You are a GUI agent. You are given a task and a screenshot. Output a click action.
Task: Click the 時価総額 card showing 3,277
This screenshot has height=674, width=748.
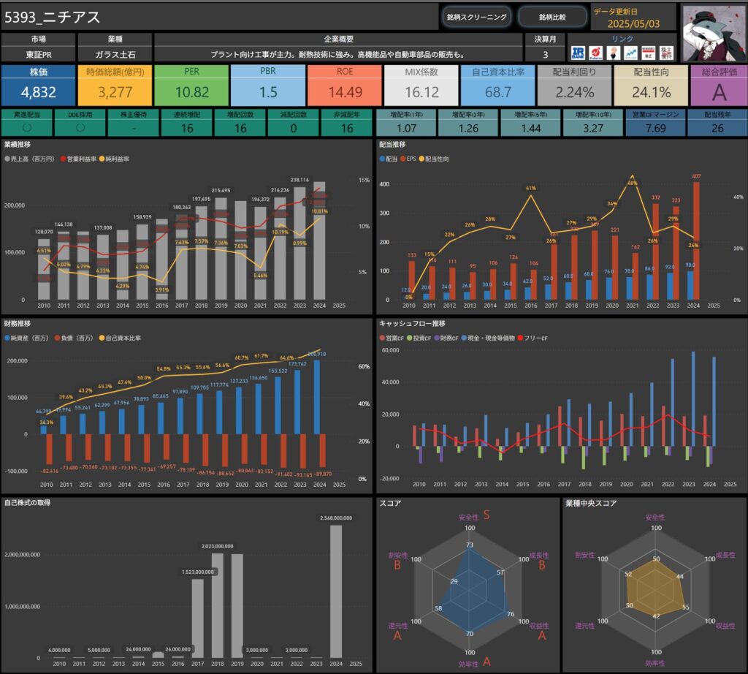click(x=115, y=85)
